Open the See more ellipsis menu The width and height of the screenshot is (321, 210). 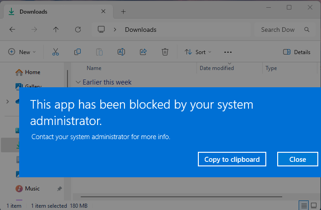pyautogui.click(x=228, y=52)
